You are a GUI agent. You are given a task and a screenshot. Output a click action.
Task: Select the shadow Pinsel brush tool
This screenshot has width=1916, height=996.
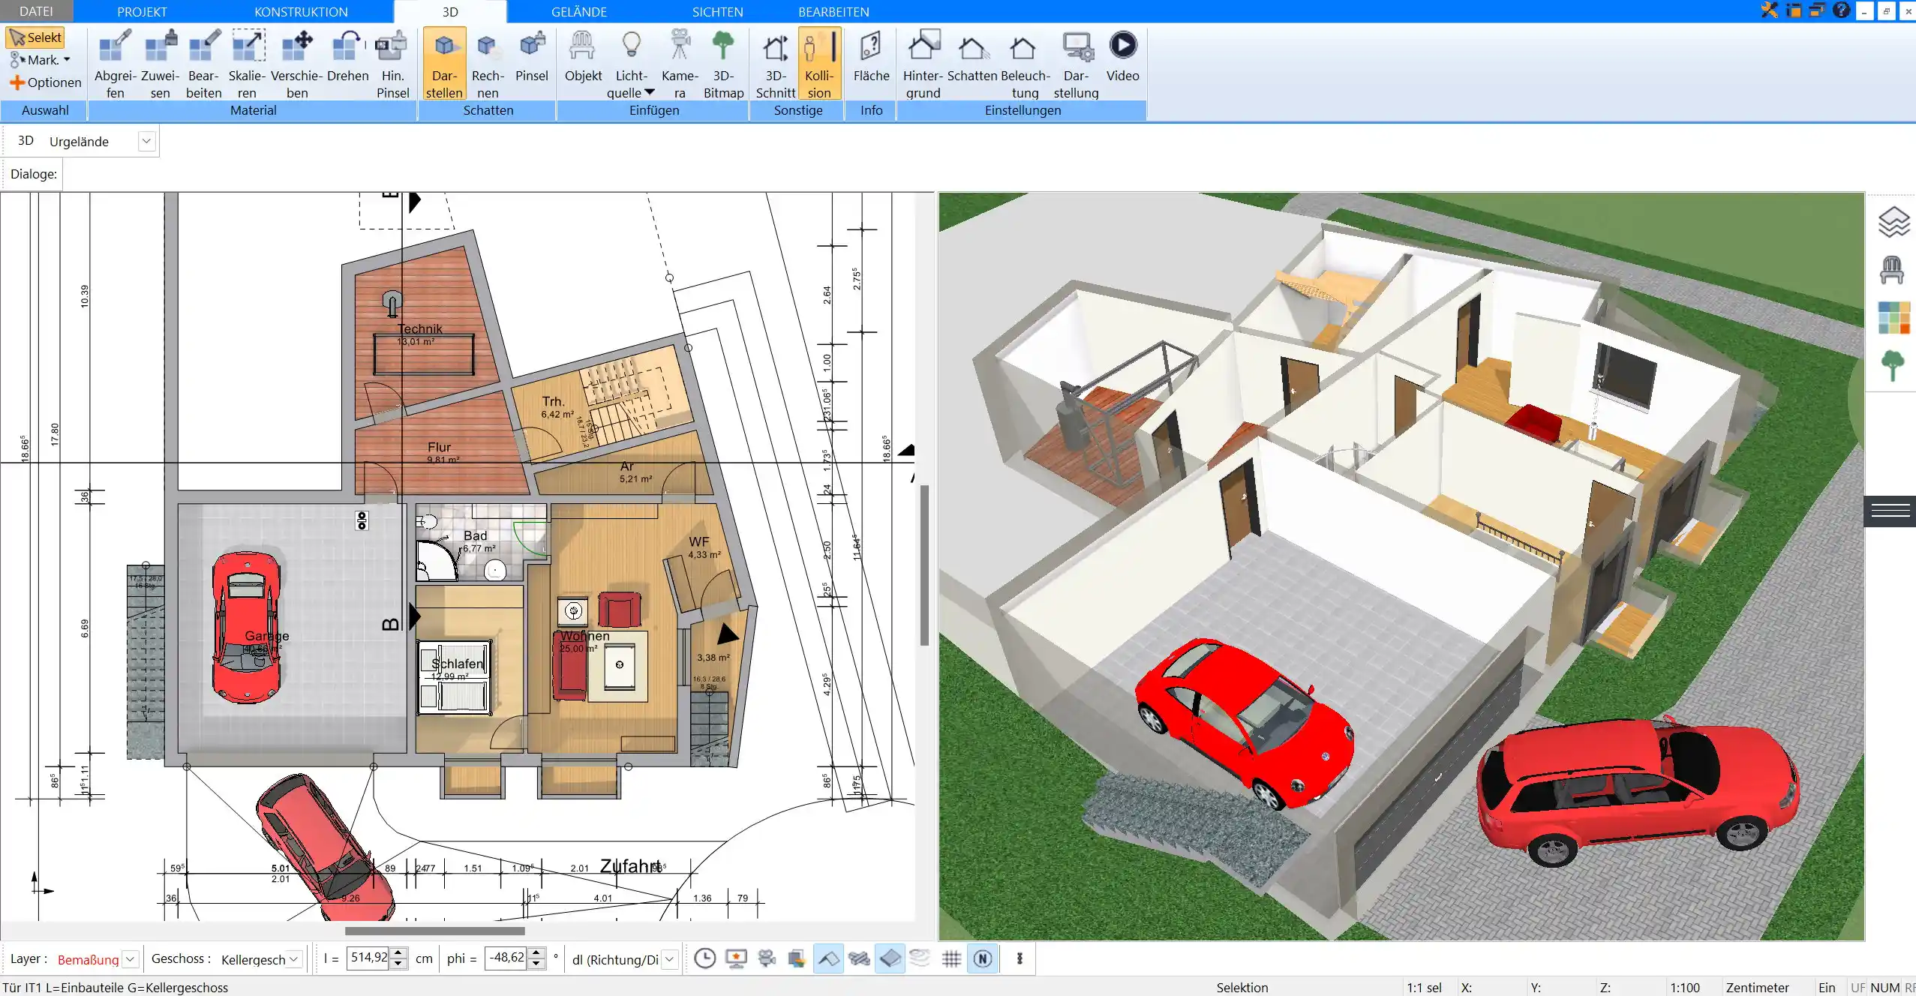click(531, 55)
